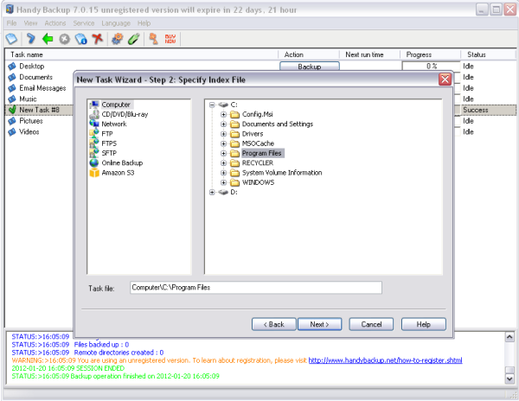
Task: Click the orange key registration icon
Action: click(153, 39)
